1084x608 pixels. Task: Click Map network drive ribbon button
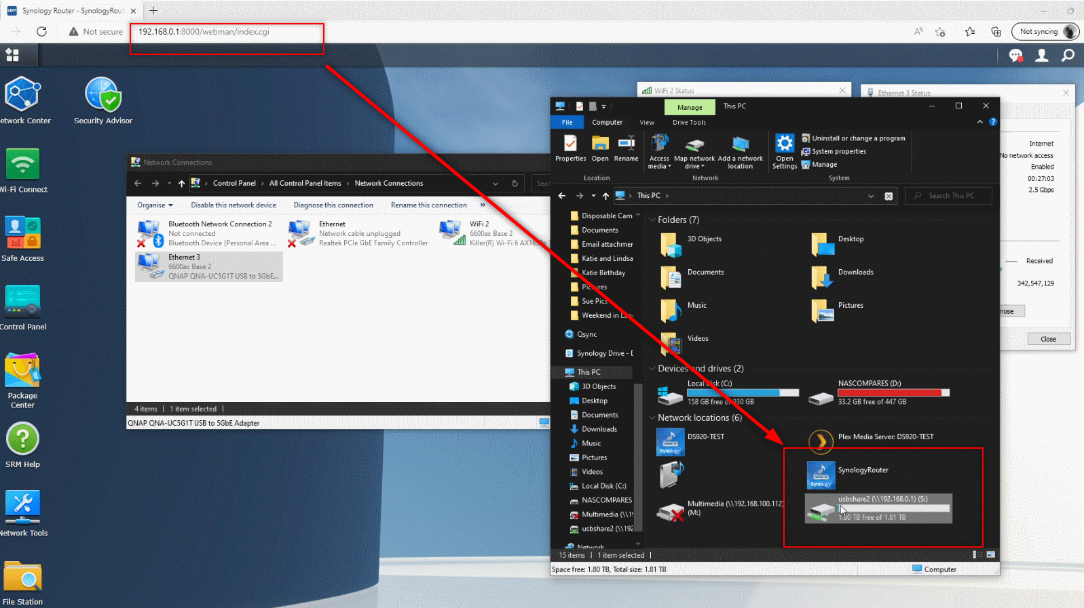pos(694,152)
